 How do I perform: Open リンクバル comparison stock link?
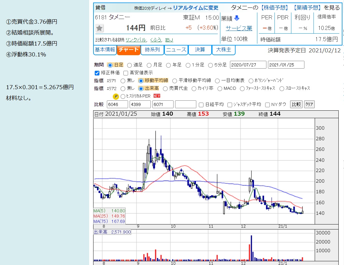(136, 40)
